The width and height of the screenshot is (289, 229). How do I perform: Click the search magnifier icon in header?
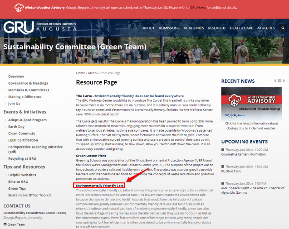coord(283,28)
